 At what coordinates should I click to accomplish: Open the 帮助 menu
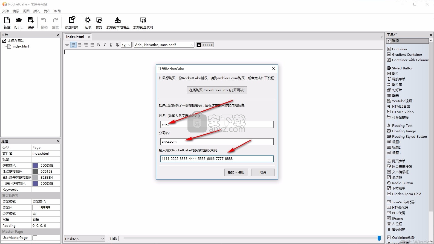click(x=57, y=11)
